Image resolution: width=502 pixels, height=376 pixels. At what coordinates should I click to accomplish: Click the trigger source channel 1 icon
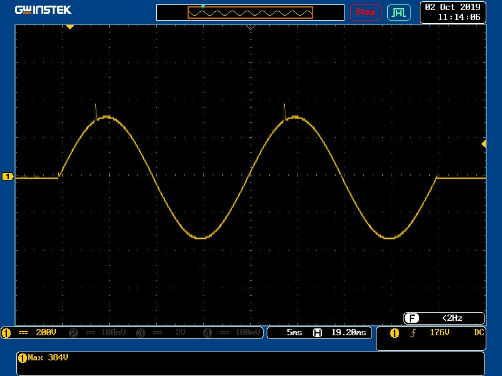[x=394, y=333]
